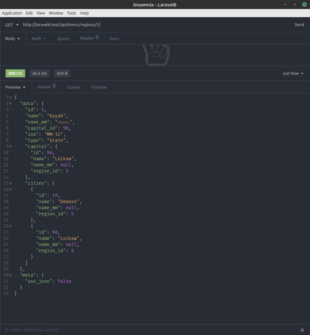Open the Edit menu
The image size is (310, 335).
(29, 13)
